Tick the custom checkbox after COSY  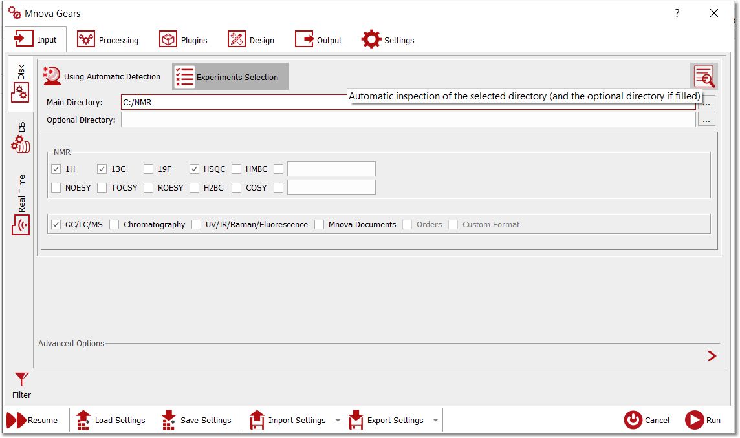[x=278, y=187]
